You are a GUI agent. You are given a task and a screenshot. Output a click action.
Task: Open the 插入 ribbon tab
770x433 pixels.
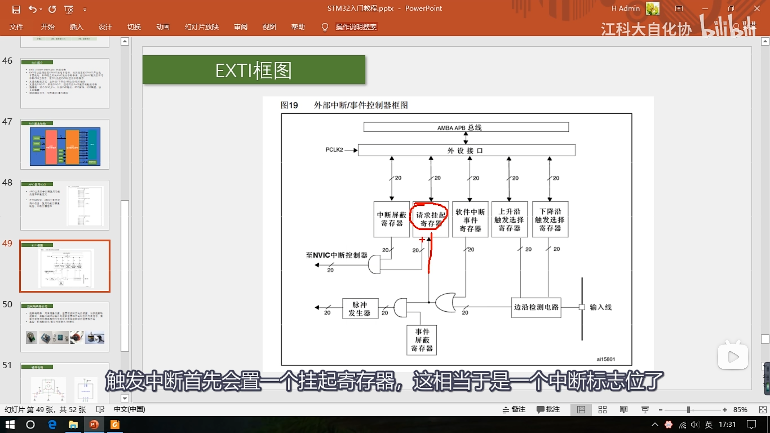pos(76,27)
